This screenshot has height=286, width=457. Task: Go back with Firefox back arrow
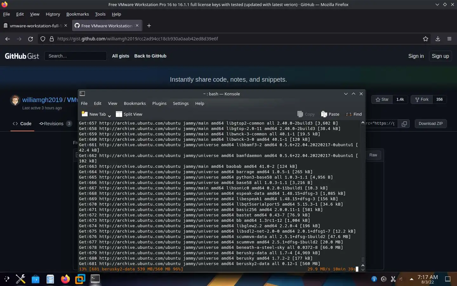click(8, 39)
